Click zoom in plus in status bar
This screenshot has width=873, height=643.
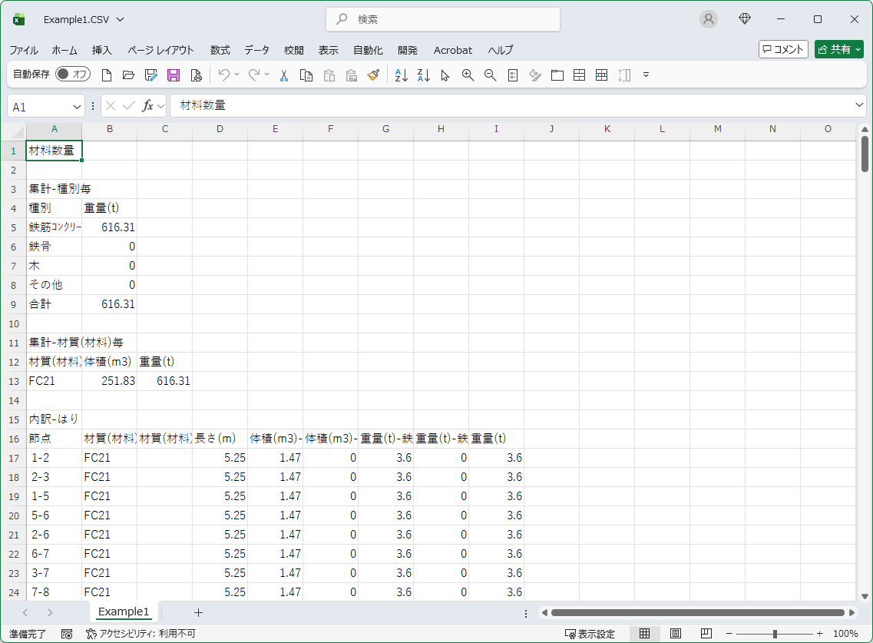[819, 634]
